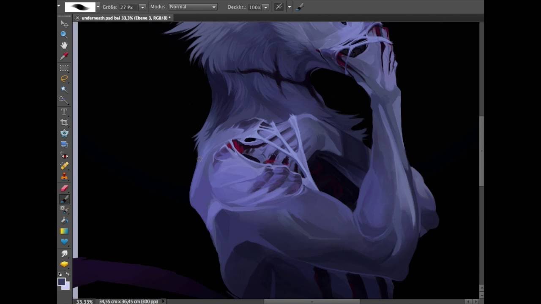Select the Gradient tool

click(x=64, y=231)
